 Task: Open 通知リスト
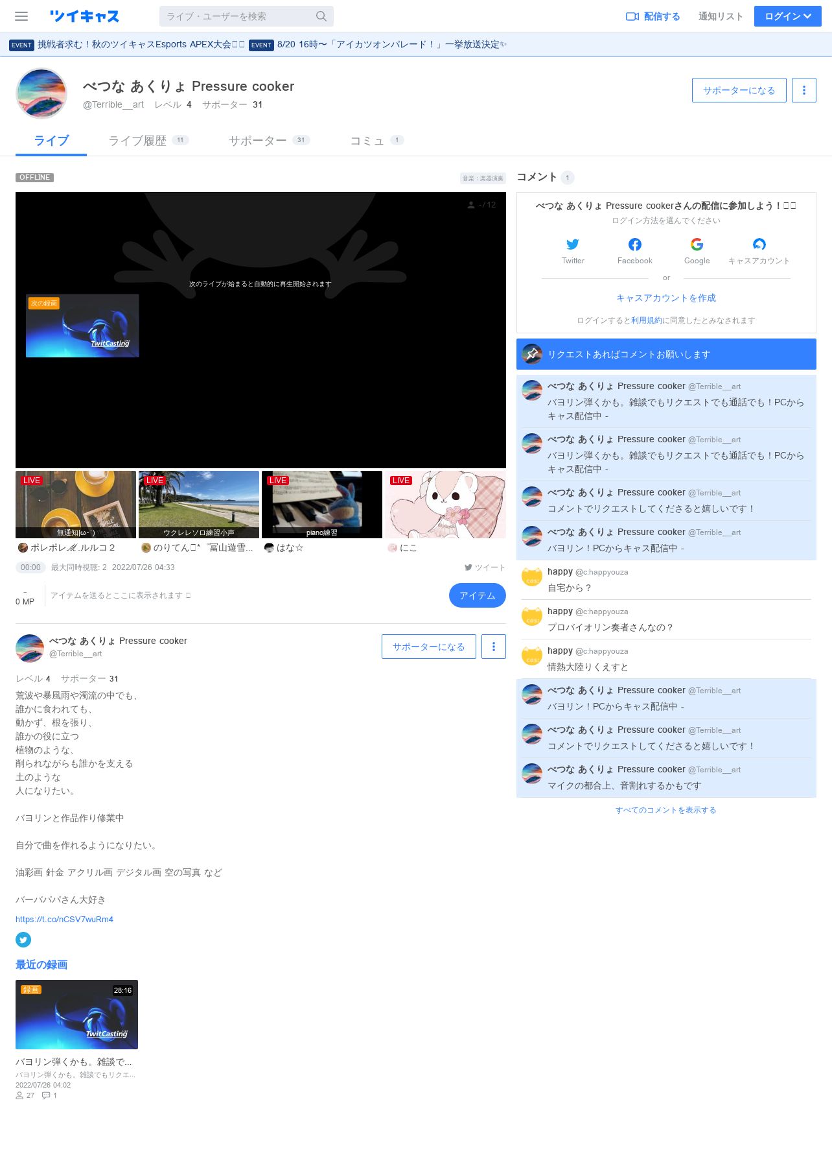[721, 16]
